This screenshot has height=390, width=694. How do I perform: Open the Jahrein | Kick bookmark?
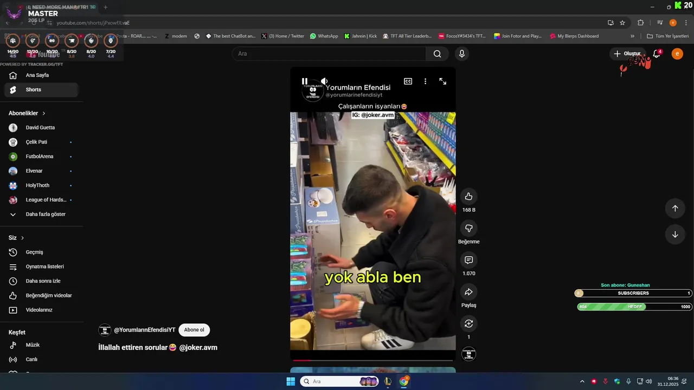[x=361, y=36]
